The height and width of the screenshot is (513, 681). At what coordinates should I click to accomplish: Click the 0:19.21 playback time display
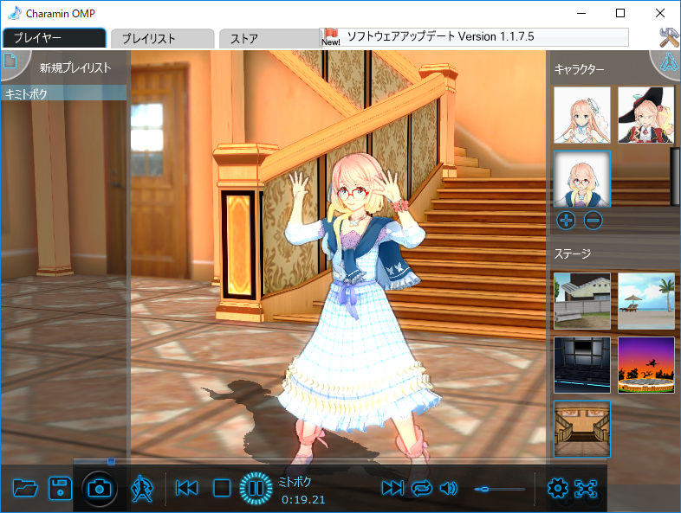(303, 499)
